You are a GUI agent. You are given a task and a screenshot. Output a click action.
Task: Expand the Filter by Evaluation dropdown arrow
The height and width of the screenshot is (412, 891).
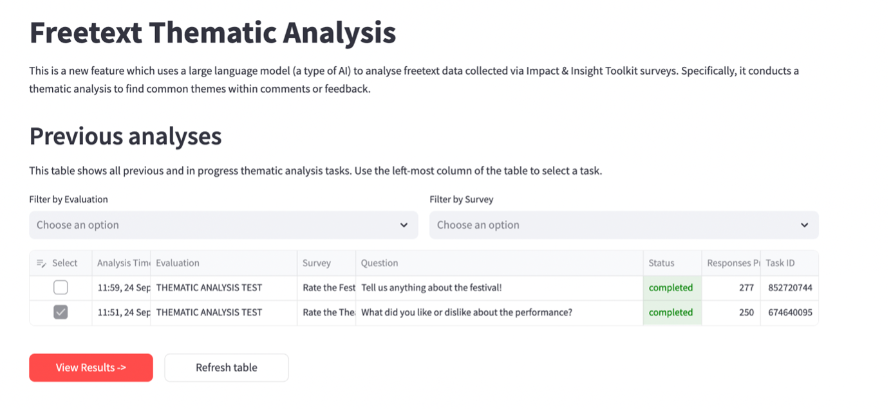(404, 225)
